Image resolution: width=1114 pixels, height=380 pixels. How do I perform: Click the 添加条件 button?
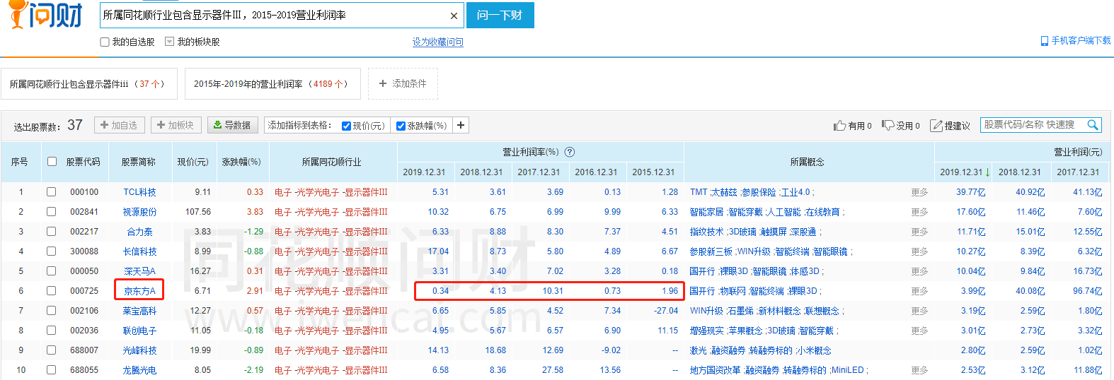[403, 83]
